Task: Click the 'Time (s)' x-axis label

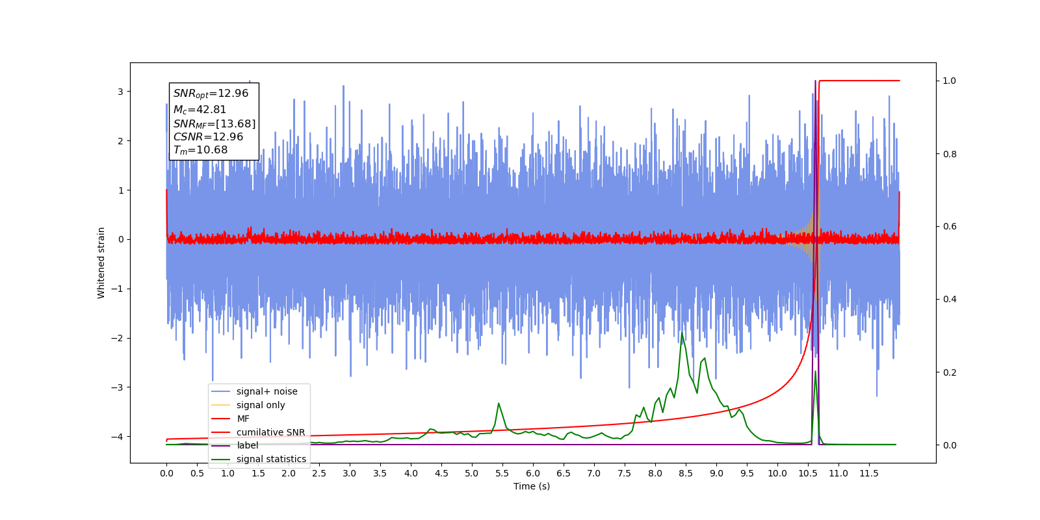Action: (532, 486)
